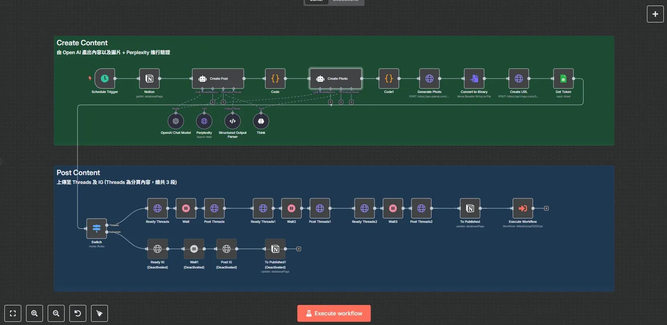This screenshot has width=667, height=325.
Task: Open the Create Post agent node
Action: pyautogui.click(x=218, y=79)
